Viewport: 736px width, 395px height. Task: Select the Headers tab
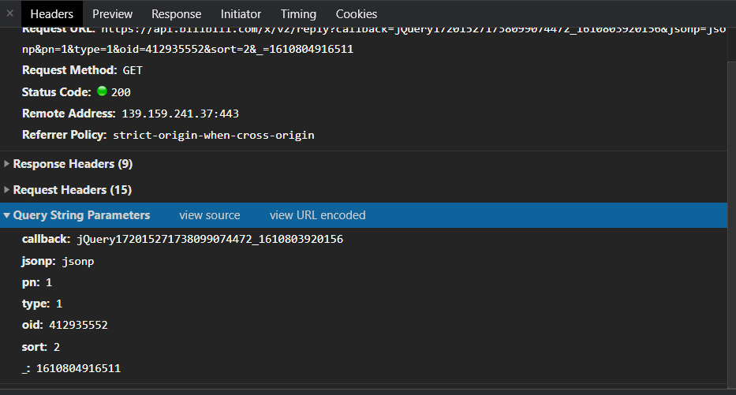point(52,14)
